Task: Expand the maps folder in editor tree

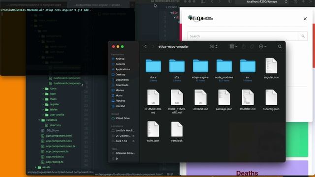Action: point(43,99)
